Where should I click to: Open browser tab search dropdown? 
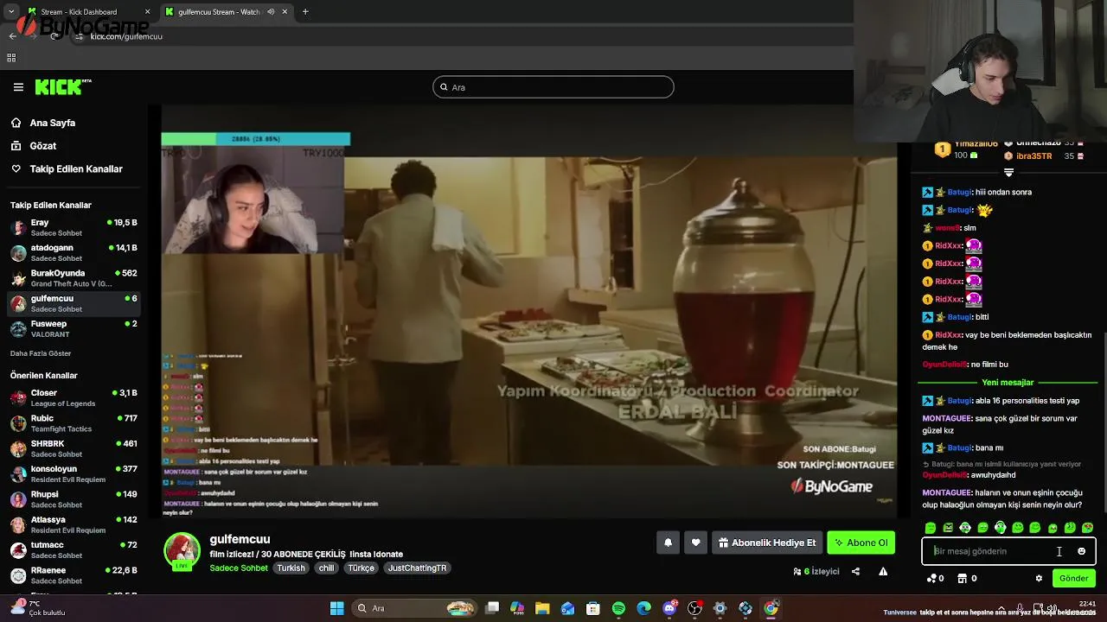point(10,12)
